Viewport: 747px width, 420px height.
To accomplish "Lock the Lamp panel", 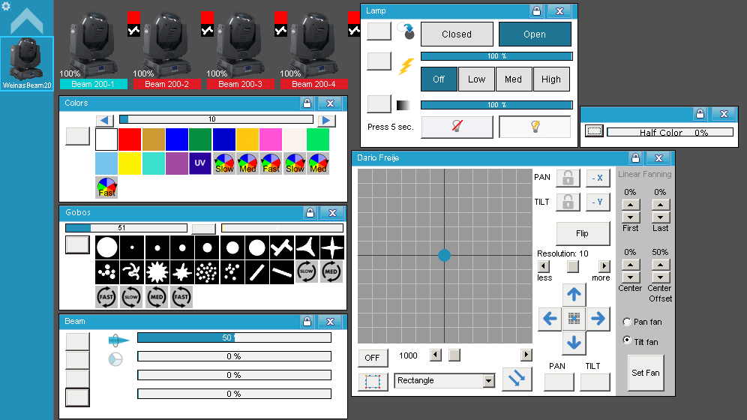I will pos(536,11).
